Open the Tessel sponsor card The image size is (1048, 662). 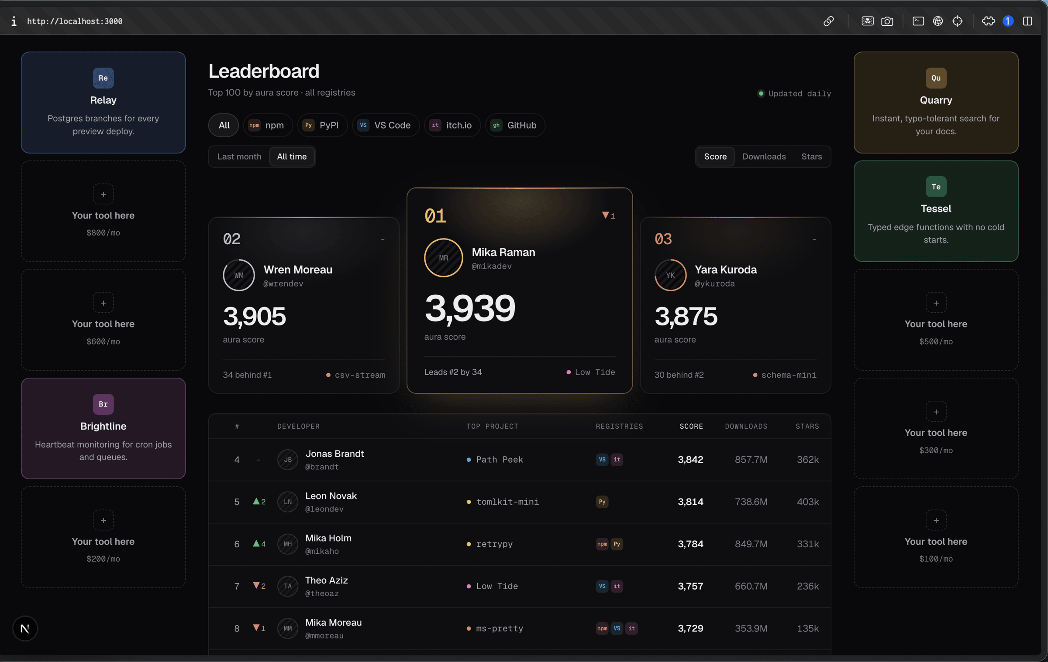pyautogui.click(x=936, y=211)
